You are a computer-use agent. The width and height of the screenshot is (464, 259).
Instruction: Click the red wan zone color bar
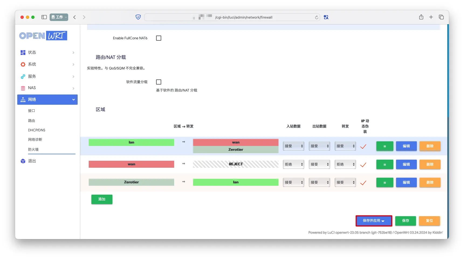point(131,164)
